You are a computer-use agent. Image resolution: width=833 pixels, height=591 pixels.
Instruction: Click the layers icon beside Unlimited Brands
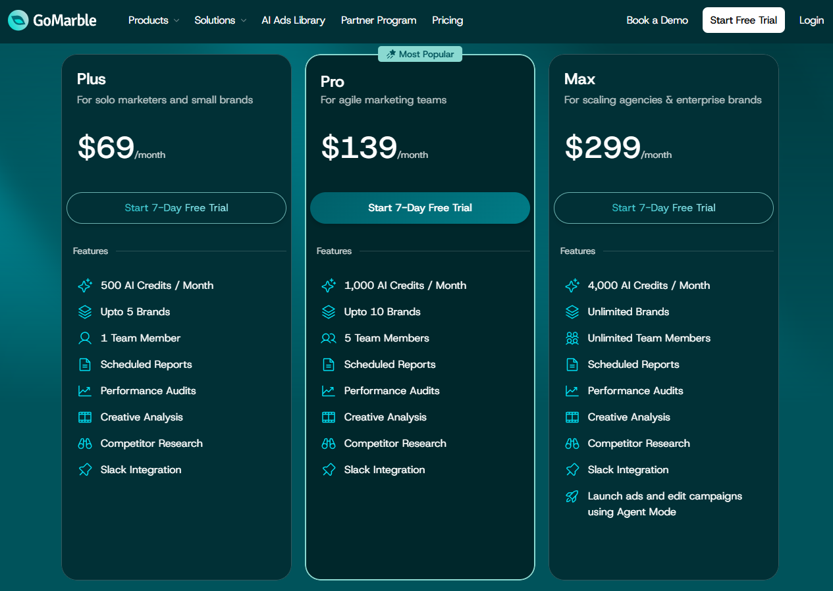572,312
